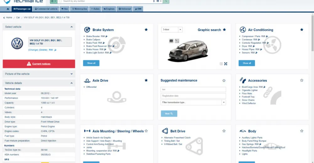Toggle the Graphic search favorite star
The width and height of the screenshot is (314, 163).
(224, 29)
